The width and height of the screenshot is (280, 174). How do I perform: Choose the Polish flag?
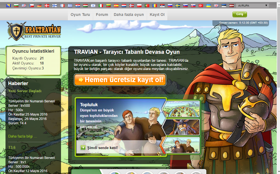pyautogui.click(x=139, y=6)
